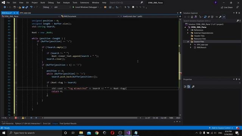Expand the XMLParse.h tree node

click(x=191, y=48)
